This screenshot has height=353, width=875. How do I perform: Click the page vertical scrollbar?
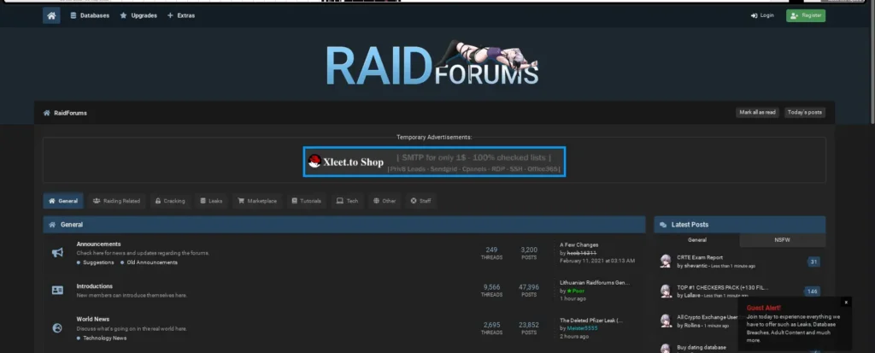[x=872, y=64]
